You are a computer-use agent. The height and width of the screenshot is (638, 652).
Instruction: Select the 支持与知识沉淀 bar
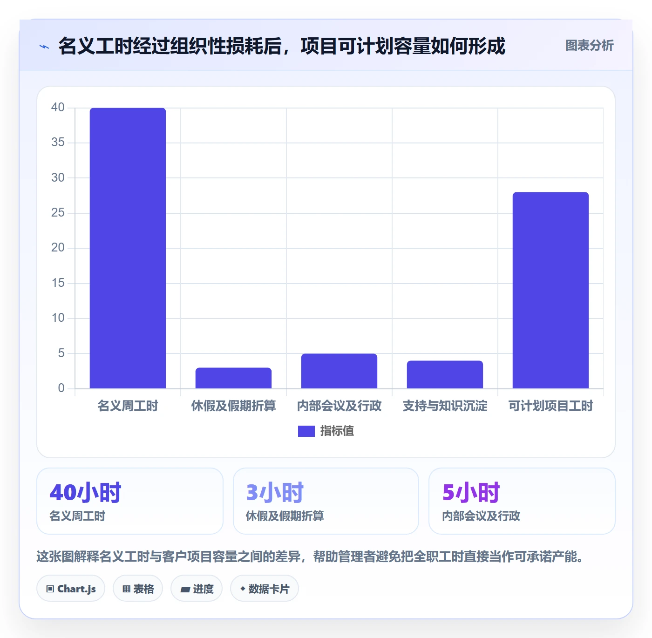[445, 374]
